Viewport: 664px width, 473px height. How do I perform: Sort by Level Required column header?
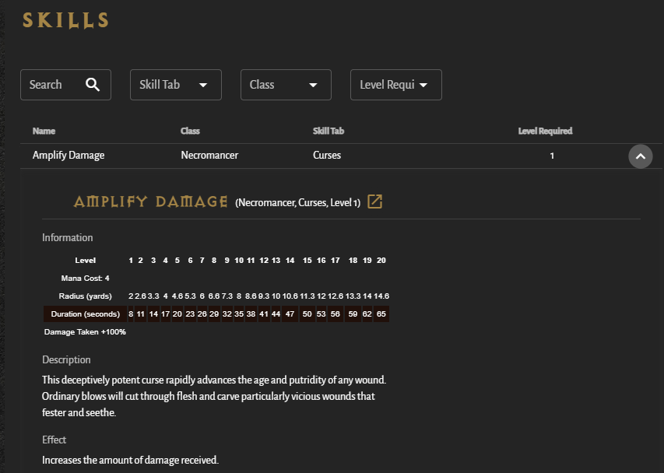pos(546,131)
